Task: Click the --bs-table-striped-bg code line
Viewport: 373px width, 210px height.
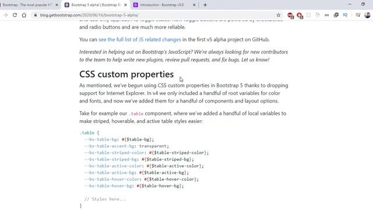Action: [x=139, y=159]
